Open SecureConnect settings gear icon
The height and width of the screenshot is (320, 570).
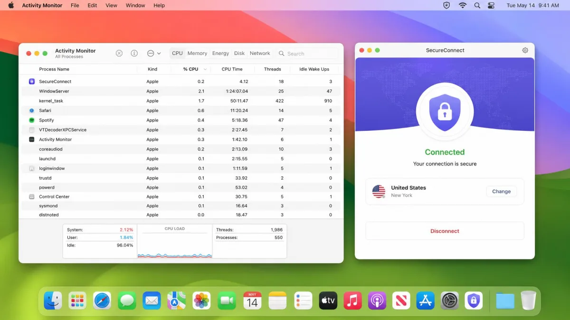(x=525, y=50)
